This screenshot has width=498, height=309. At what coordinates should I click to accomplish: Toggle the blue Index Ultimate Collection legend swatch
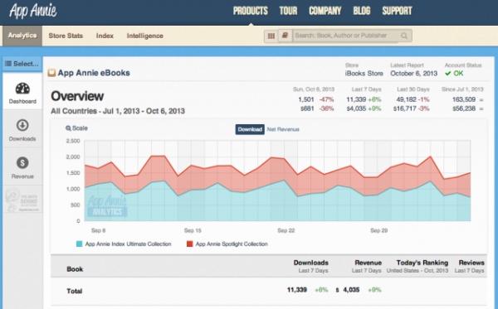[79, 244]
